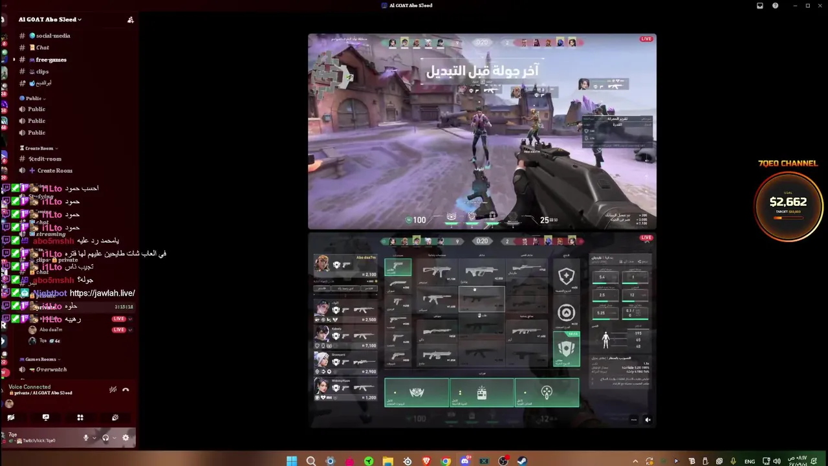Open the invite people icon in server header
Screen dimensions: 828x466
tap(131, 19)
